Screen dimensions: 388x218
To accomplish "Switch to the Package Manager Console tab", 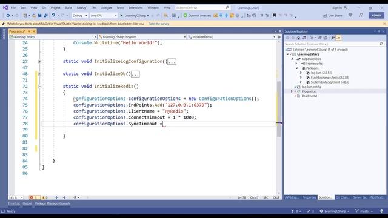I will [53, 203].
